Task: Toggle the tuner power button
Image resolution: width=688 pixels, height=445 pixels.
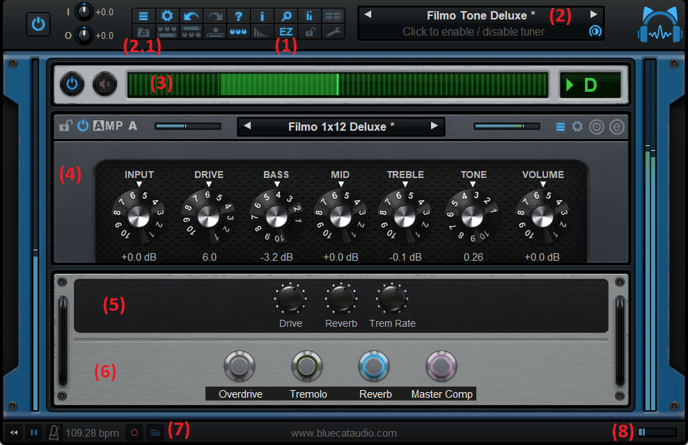Action: (72, 83)
